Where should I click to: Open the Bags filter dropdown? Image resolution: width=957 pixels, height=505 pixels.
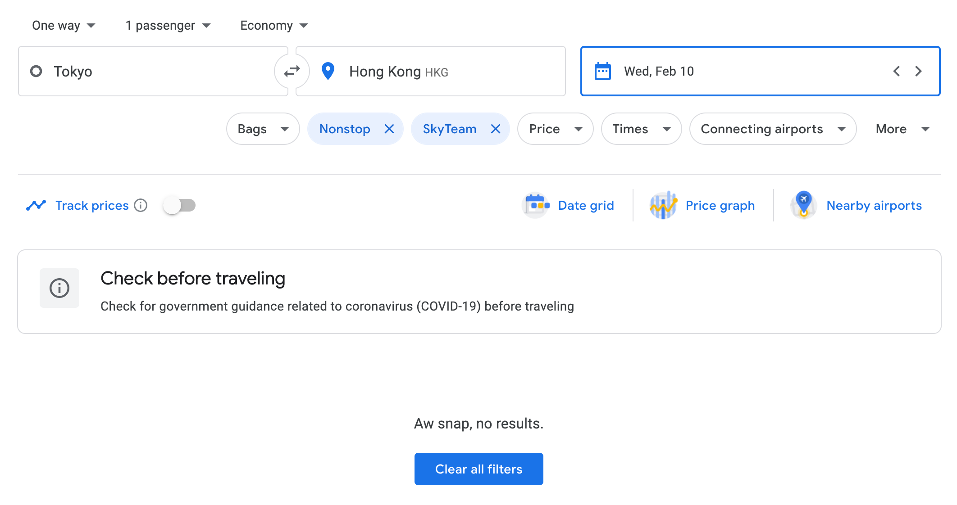pos(263,129)
